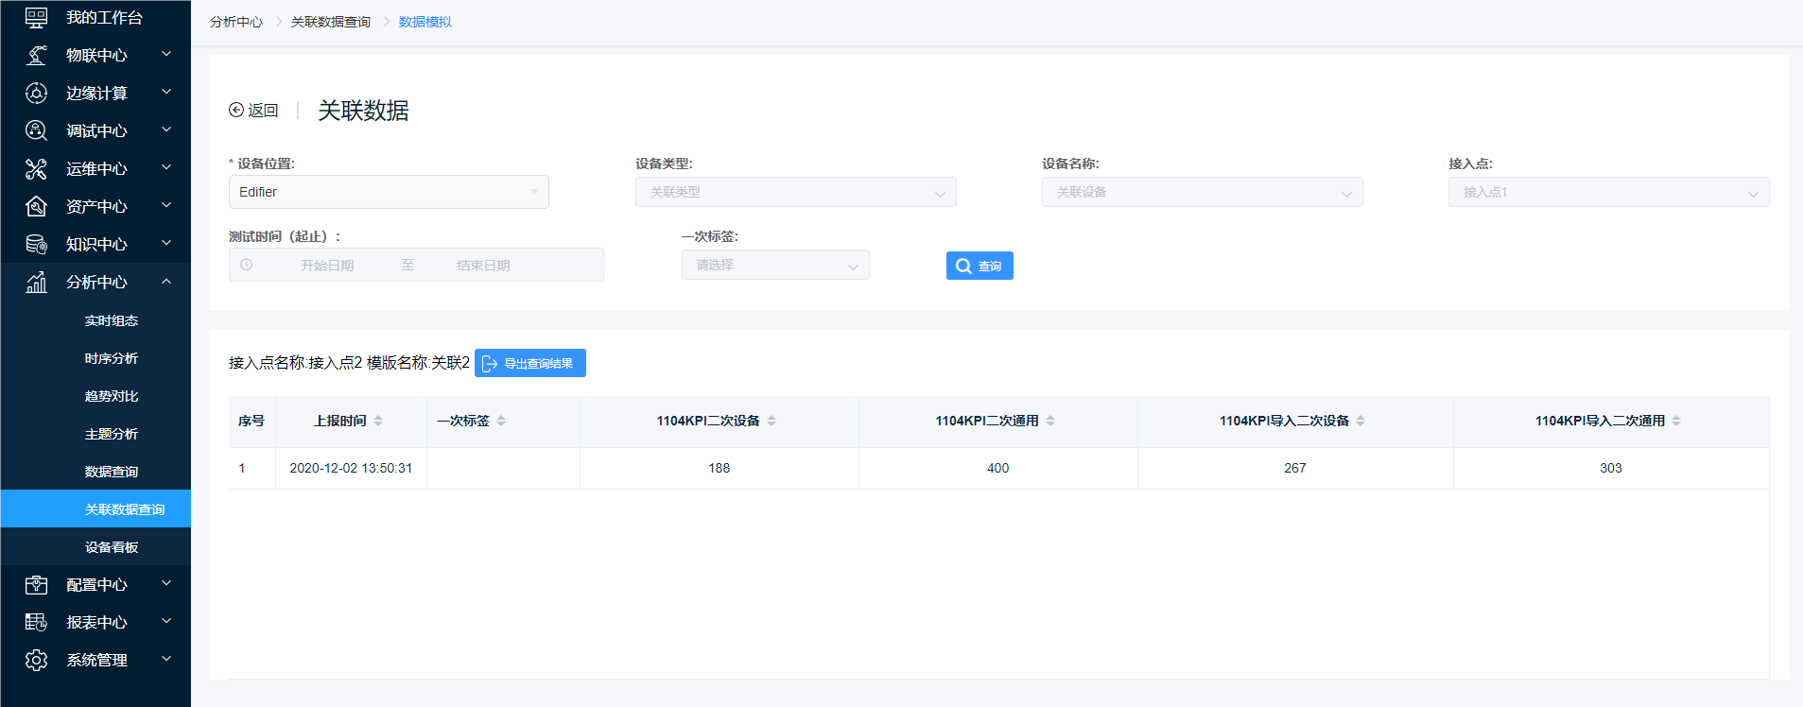Click the 开始日期 start date field

[327, 266]
